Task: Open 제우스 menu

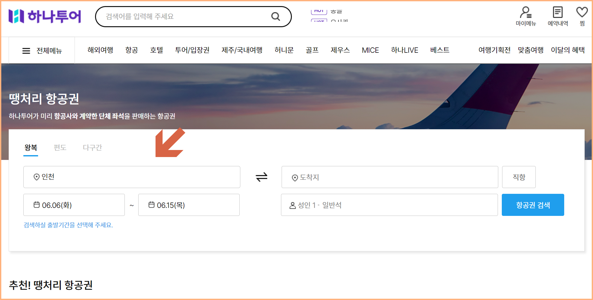Action: 340,50
